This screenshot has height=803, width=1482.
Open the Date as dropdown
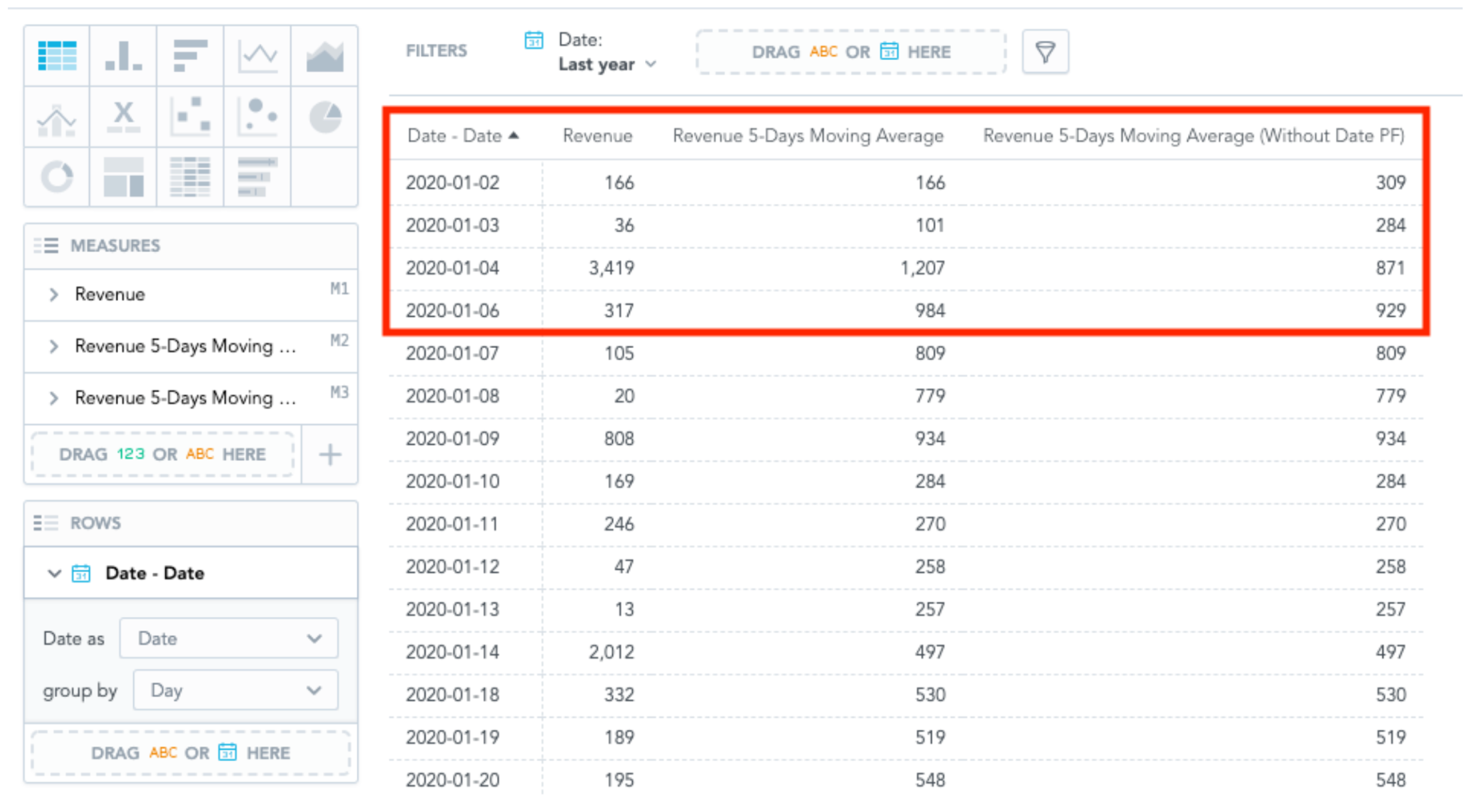(x=228, y=638)
